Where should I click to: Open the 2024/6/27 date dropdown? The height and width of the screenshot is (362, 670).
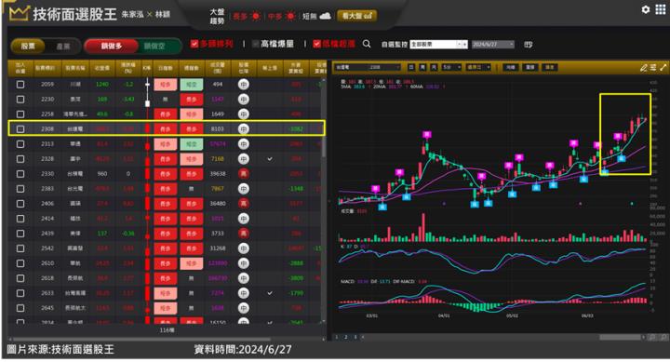click(x=492, y=44)
